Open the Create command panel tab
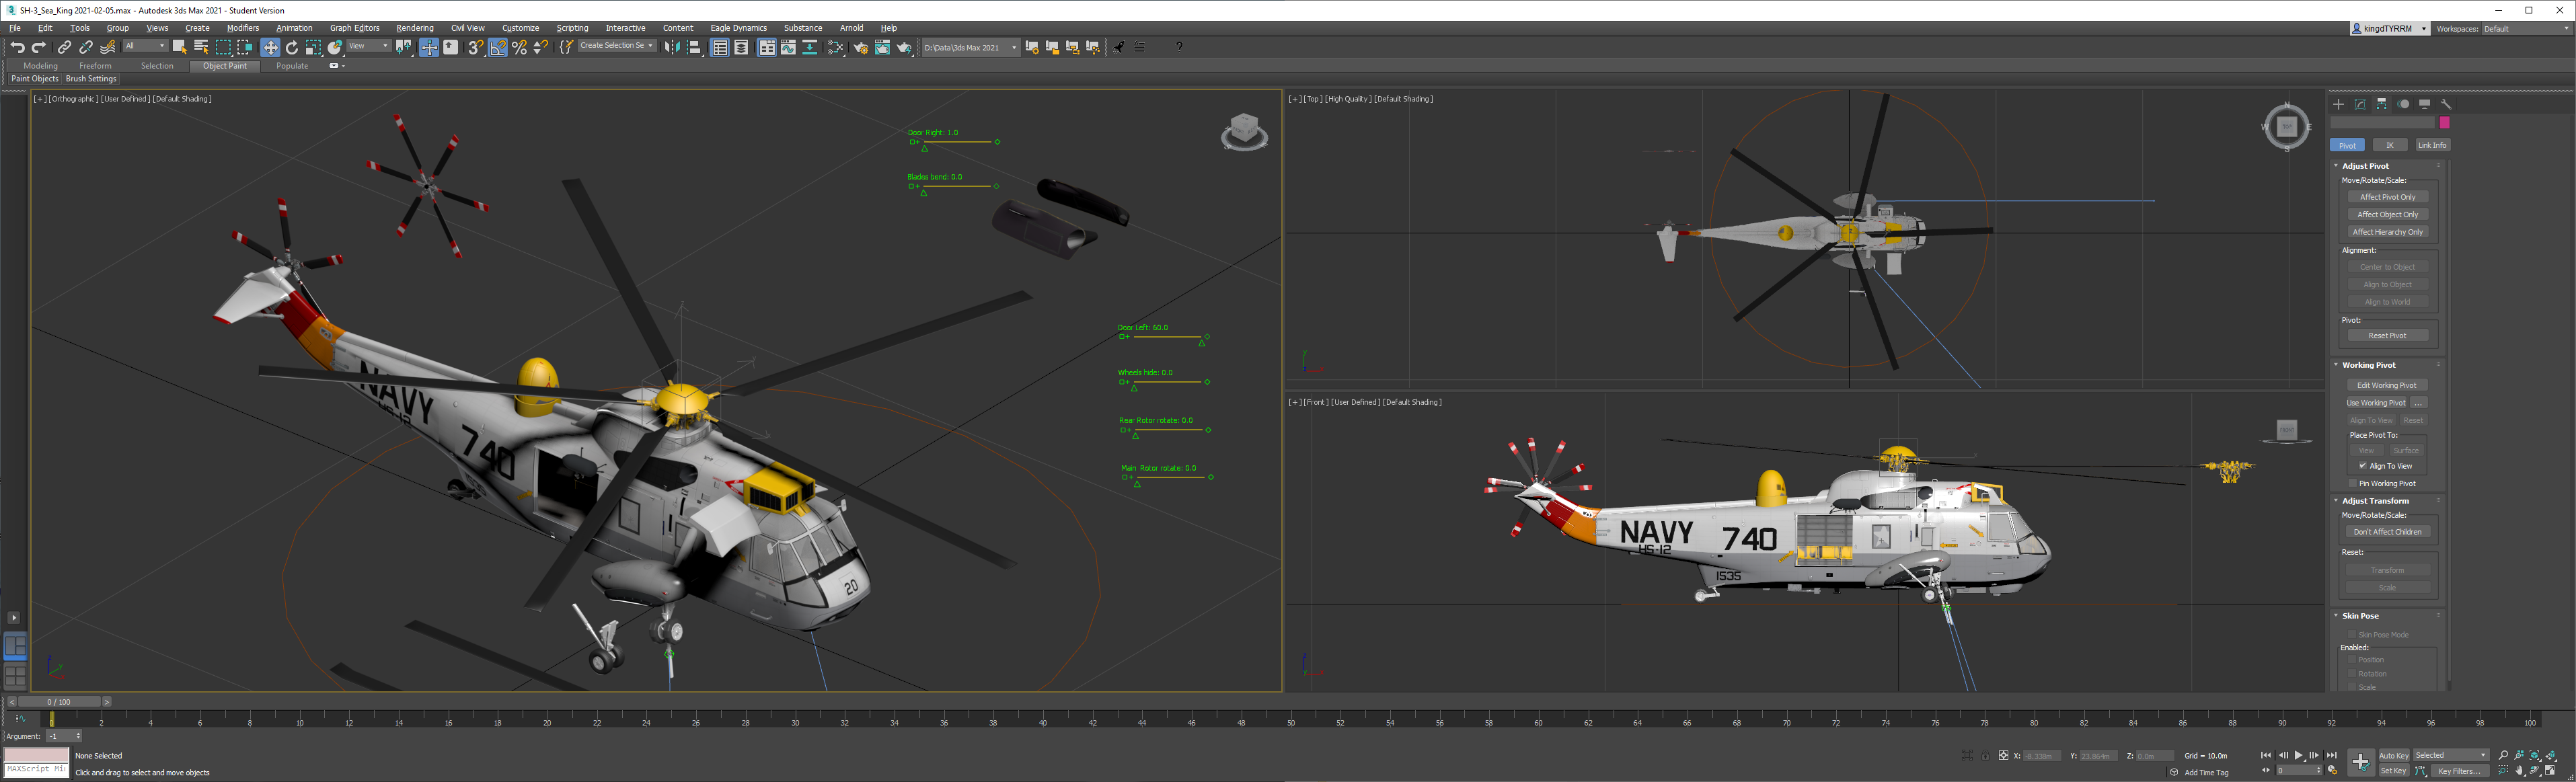 coord(2338,104)
